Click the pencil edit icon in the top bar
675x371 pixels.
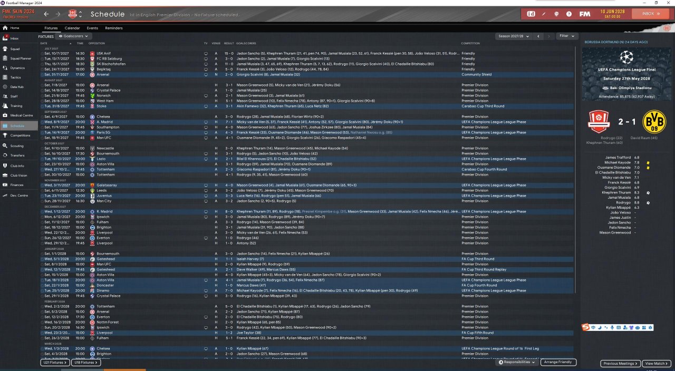pyautogui.click(x=544, y=14)
